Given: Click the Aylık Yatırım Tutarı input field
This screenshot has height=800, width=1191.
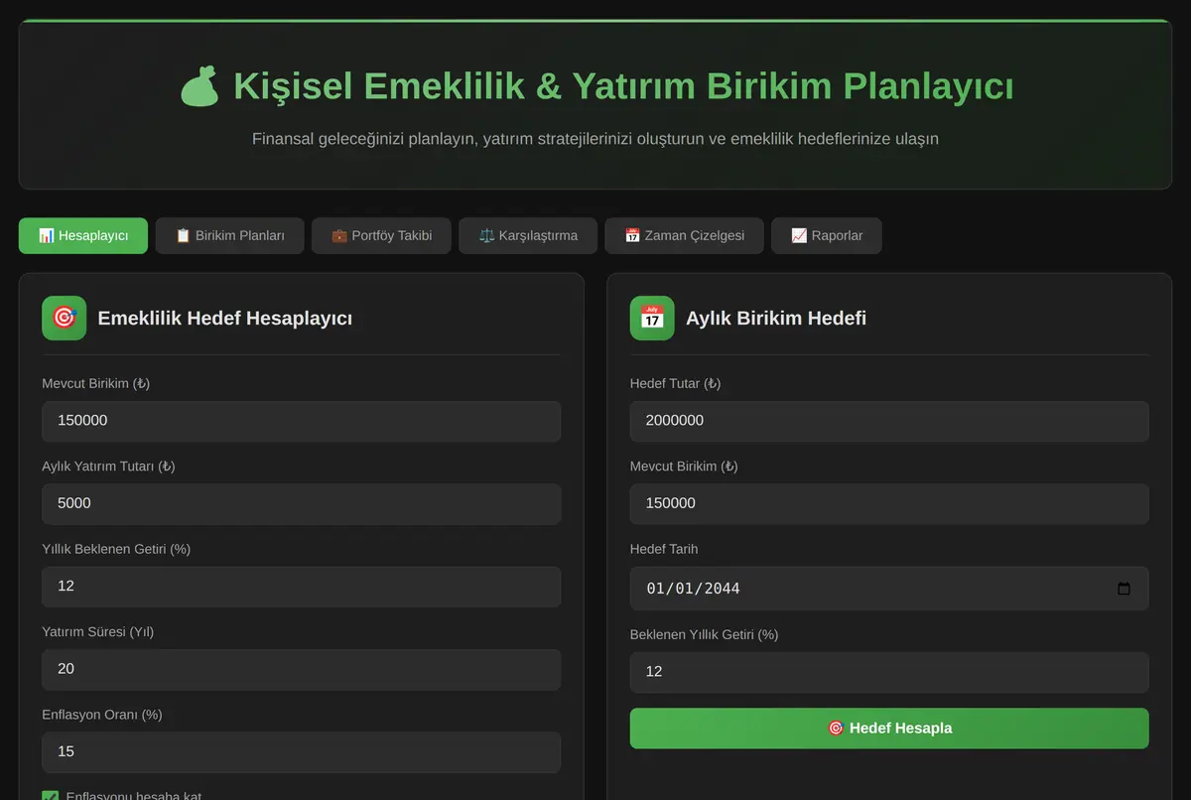Looking at the screenshot, I should [x=302, y=504].
